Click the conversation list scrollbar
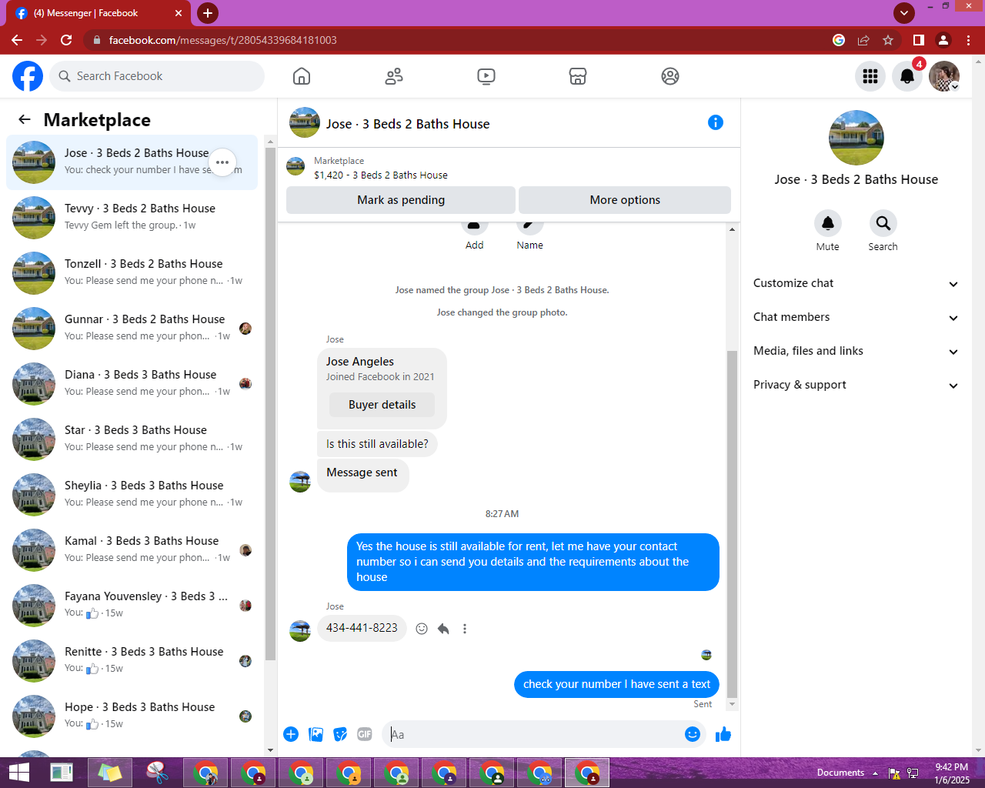Viewport: 985px width, 788px height. click(x=270, y=404)
